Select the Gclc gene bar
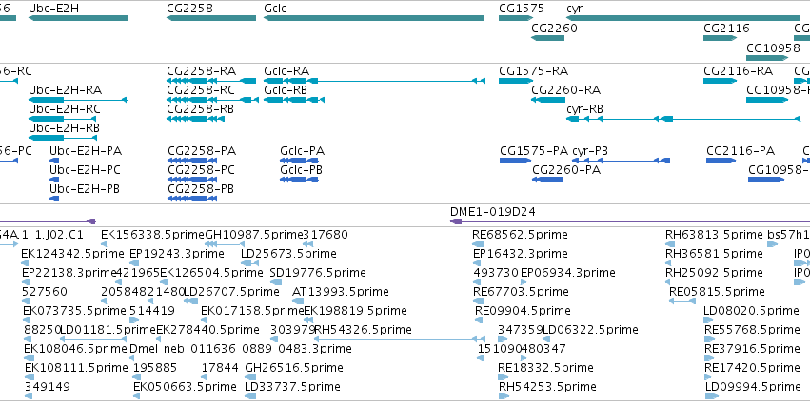The image size is (810, 401). click(373, 18)
